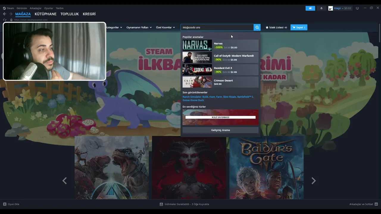Image resolution: width=381 pixels, height=214 pixels.
Task: Open the Görünüm menu
Action: (x=22, y=8)
